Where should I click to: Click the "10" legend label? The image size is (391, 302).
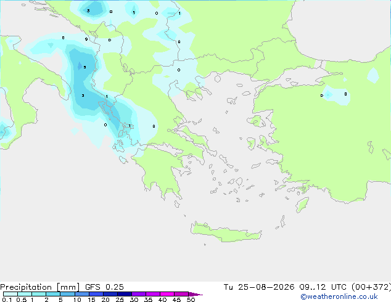click(x=77, y=300)
